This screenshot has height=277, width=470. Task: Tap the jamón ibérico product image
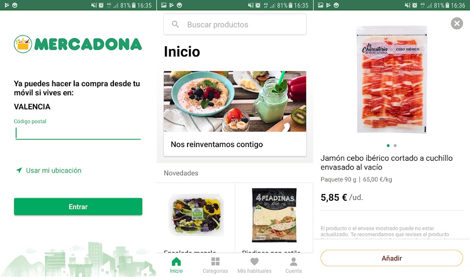pos(392,79)
